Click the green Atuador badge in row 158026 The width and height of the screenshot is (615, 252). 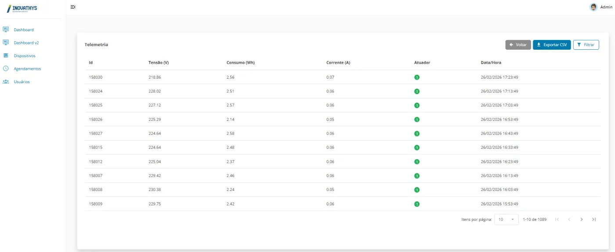coord(417,120)
